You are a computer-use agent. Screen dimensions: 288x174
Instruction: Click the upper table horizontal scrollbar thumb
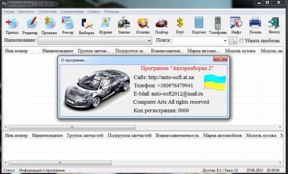(x=72, y=127)
